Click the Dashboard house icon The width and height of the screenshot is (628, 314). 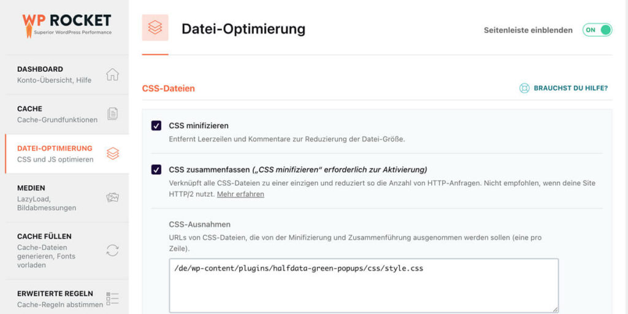click(x=113, y=74)
